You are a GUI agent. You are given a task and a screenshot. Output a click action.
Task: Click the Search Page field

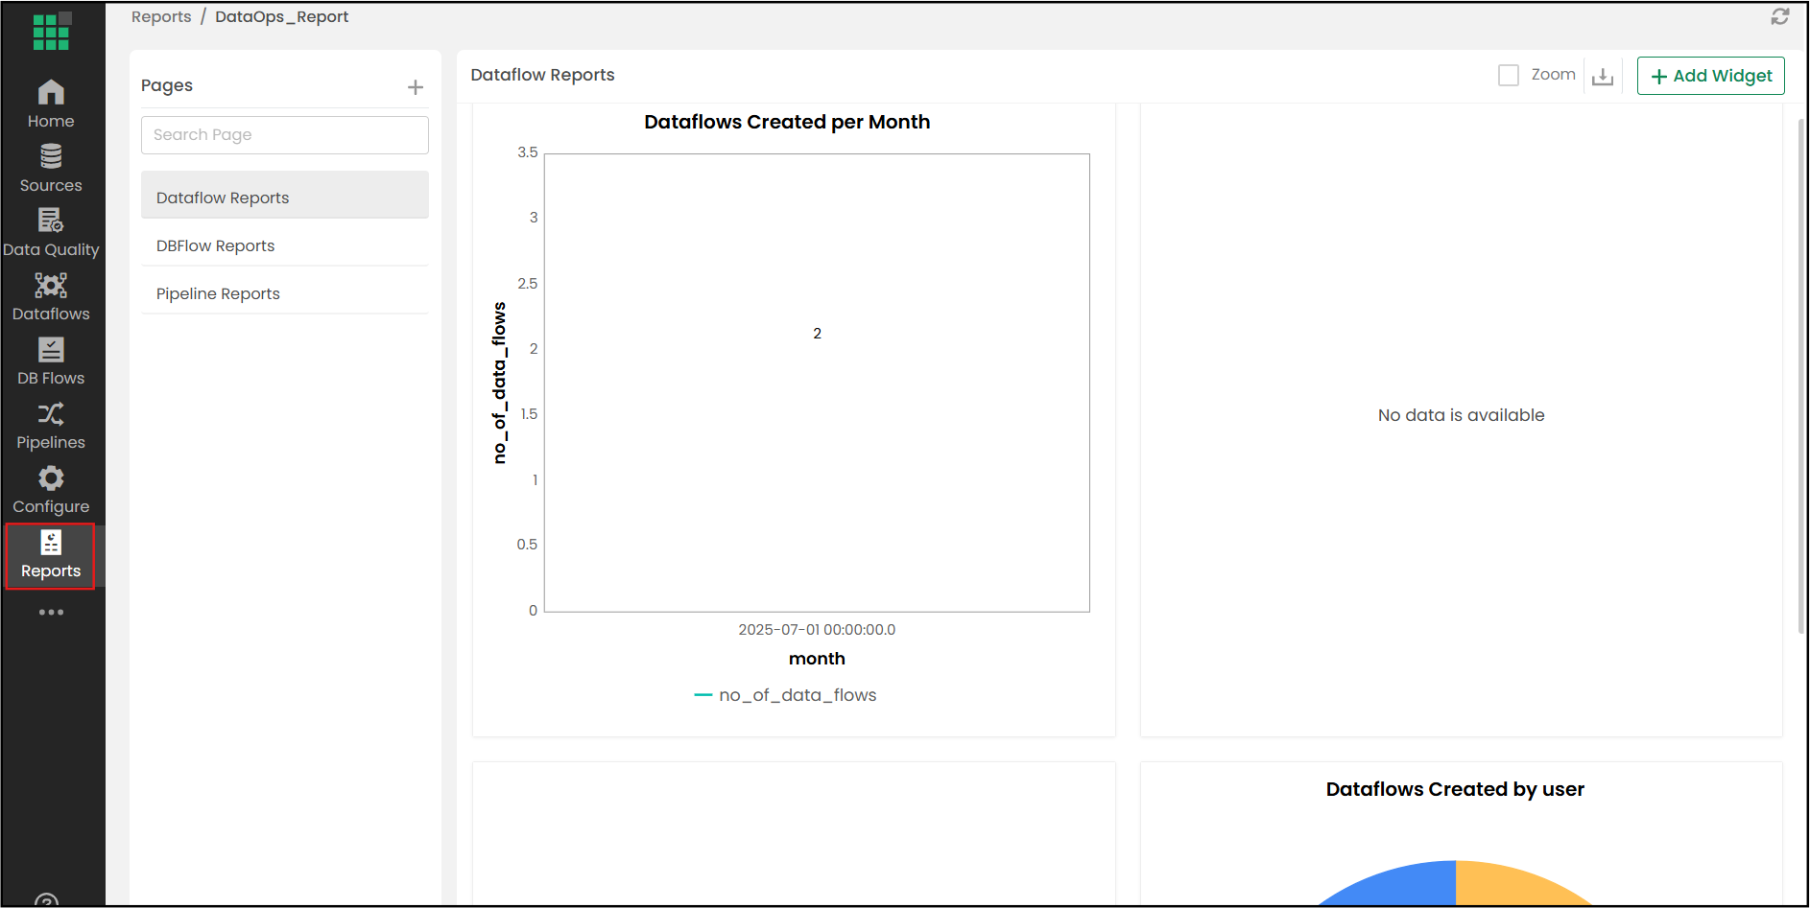[285, 135]
